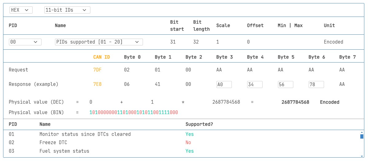Click the scrollbar up arrow in PID list
Viewport: 368px width, 161px height.
pyautogui.click(x=362, y=132)
